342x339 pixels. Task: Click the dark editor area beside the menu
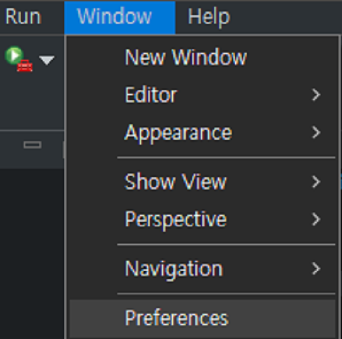(x=32, y=254)
